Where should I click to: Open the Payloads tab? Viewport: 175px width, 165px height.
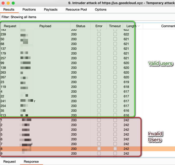point(51,10)
